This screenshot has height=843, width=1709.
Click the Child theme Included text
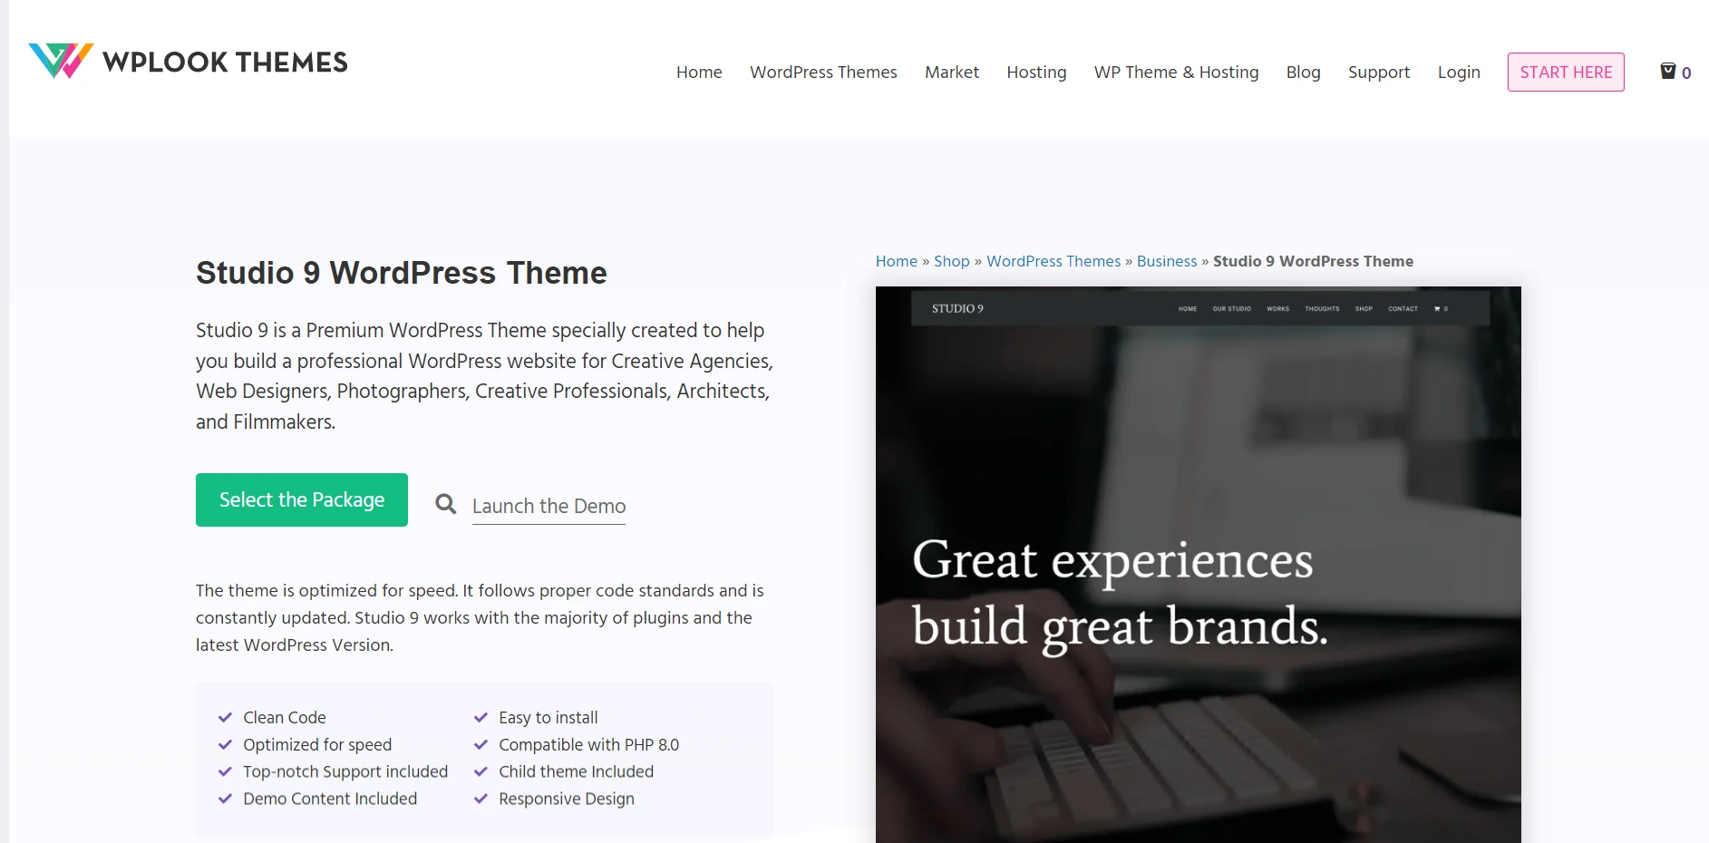point(577,772)
